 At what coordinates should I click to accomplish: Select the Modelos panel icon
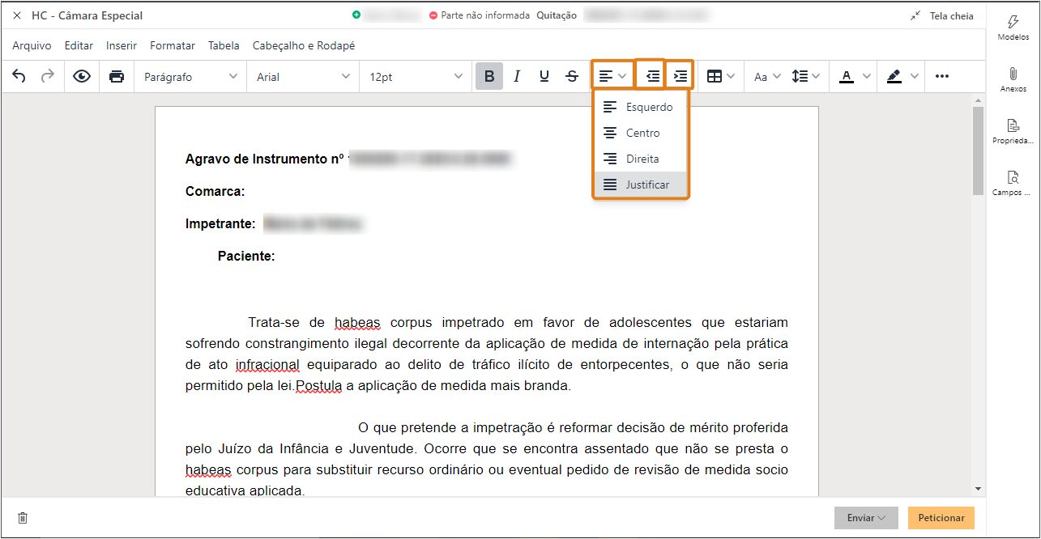tap(1012, 28)
